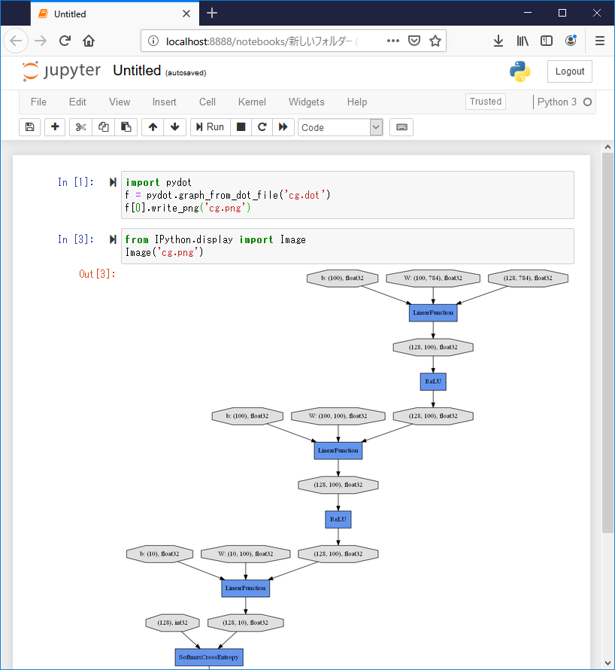Open a new browser tab
The height and width of the screenshot is (670, 615).
212,14
